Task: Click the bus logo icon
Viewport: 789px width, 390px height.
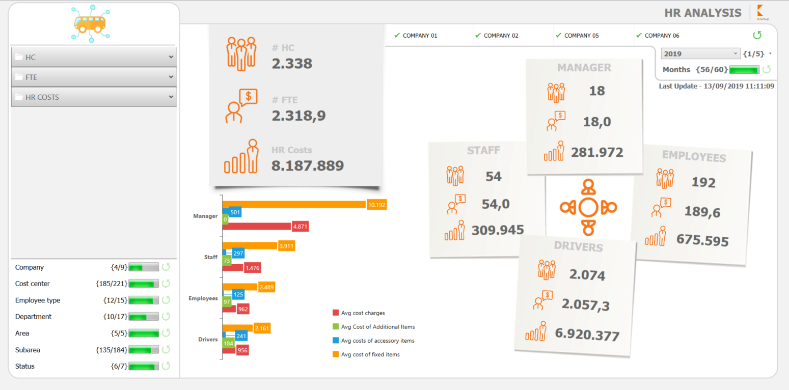Action: pyautogui.click(x=91, y=23)
